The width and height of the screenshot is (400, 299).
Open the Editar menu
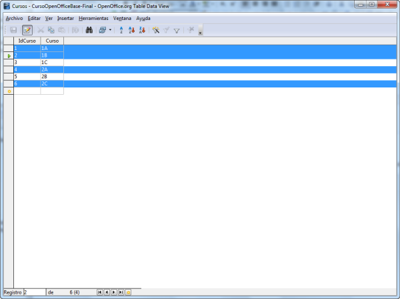[x=34, y=19]
